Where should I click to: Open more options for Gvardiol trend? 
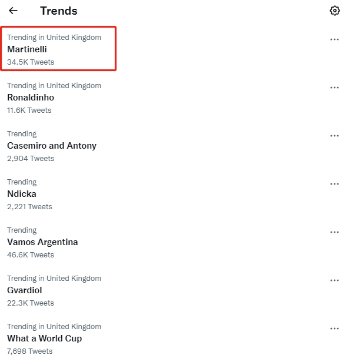coord(334,280)
